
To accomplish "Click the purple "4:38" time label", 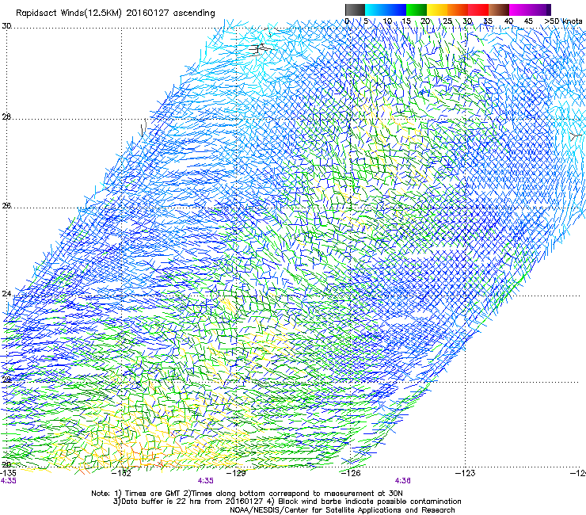I will pyautogui.click(x=402, y=481).
